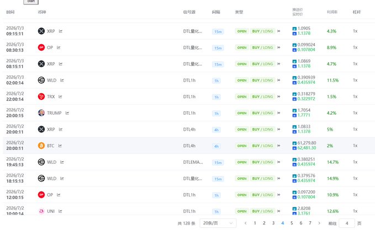Click XRP logo in 09:15:11 row

tap(41, 31)
